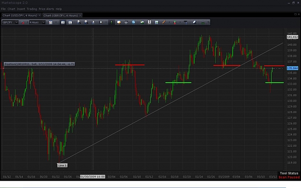Restore the inner chart panel window

(295, 14)
